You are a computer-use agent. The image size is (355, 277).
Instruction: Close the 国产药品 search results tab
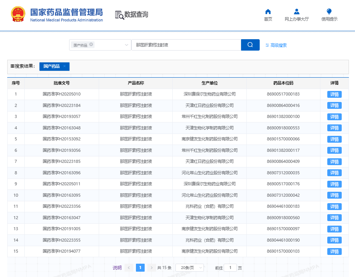(x=65, y=66)
